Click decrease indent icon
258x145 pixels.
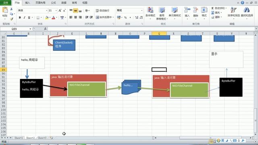point(87,17)
